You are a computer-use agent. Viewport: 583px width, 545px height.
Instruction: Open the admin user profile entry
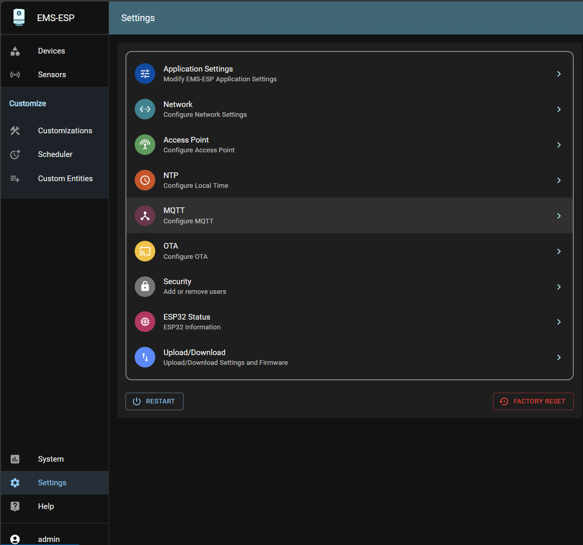pyautogui.click(x=48, y=539)
